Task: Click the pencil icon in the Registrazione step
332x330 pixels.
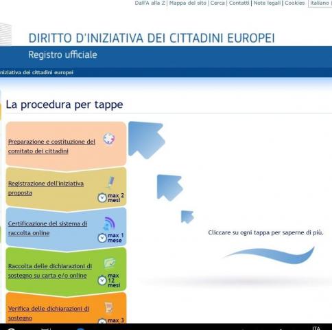Action: (110, 182)
